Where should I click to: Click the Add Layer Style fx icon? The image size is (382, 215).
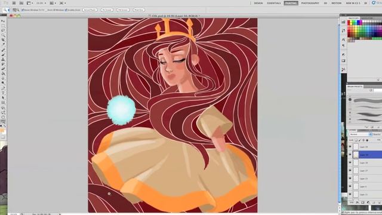(357, 202)
